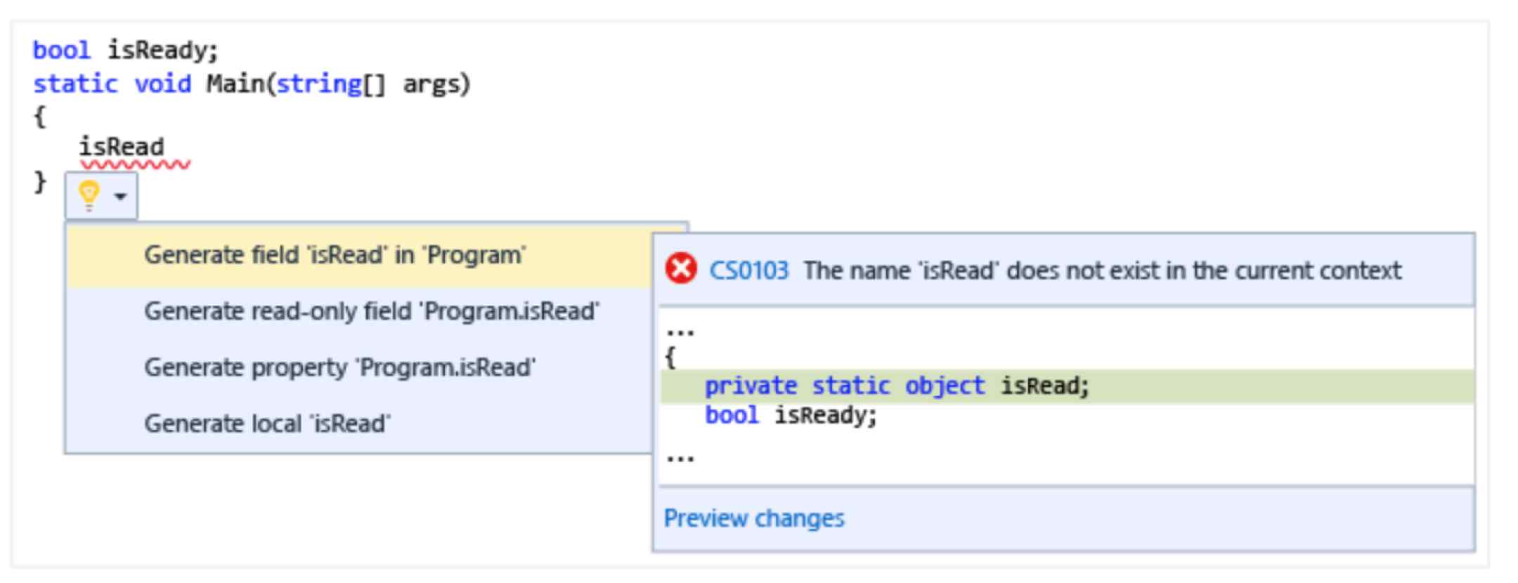This screenshot has height=583, width=1518.
Task: Click the yellow lightbulb quick actions icon
Action: coord(89,195)
